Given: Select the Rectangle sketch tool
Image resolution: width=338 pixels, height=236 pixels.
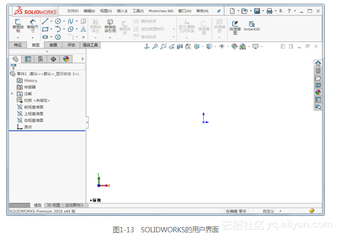Looking at the screenshot, I should 45,29.
